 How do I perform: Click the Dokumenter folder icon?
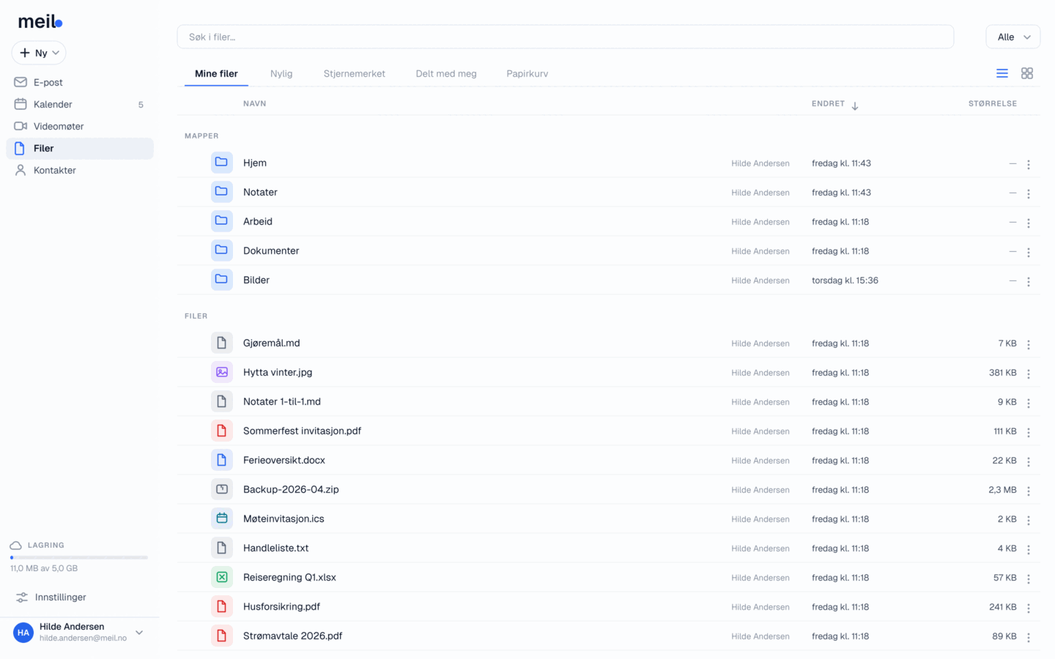point(222,250)
